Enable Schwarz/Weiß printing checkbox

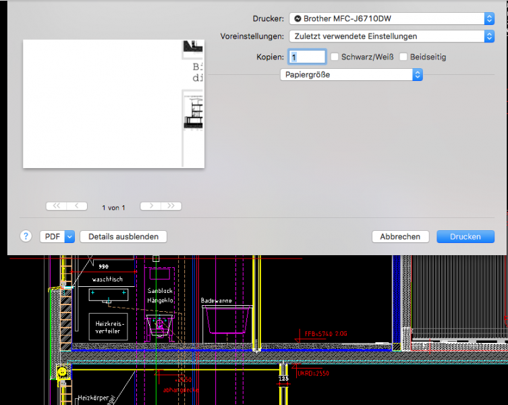point(334,57)
